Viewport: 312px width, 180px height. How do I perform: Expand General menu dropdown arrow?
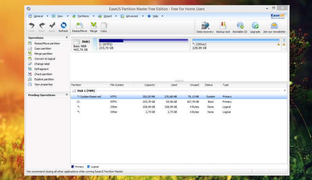[x=47, y=16]
